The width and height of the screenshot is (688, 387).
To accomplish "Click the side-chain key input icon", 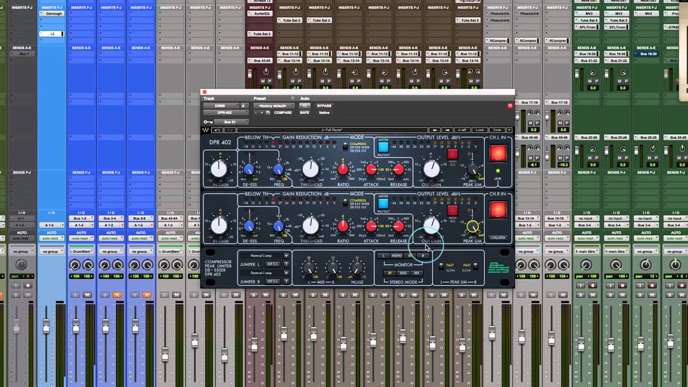I will 207,122.
